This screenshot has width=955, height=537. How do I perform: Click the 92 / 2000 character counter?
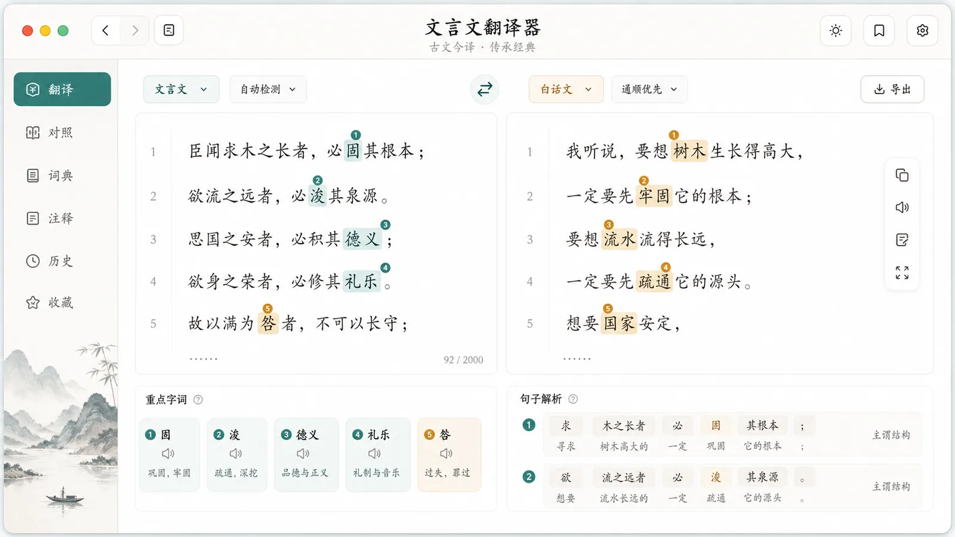pyautogui.click(x=463, y=360)
